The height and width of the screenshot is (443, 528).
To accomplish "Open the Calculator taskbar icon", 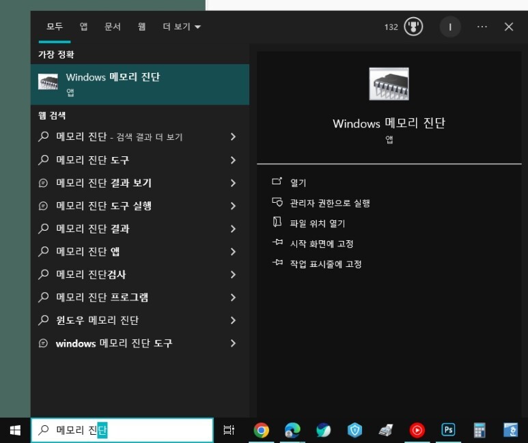I will pyautogui.click(x=480, y=430).
